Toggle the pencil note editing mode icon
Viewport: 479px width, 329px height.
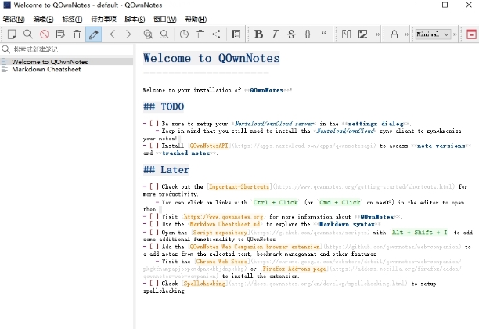[x=93, y=34]
